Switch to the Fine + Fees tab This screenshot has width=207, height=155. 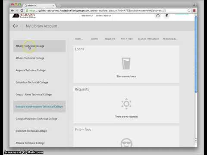(127, 39)
